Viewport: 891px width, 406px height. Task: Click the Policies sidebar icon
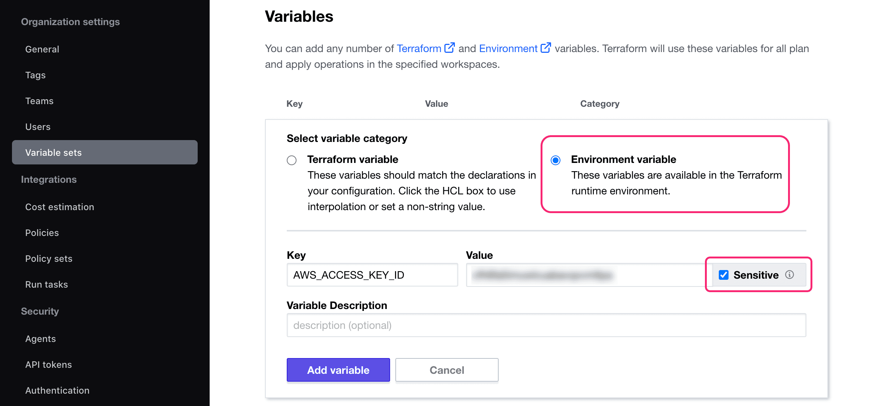[x=42, y=233]
